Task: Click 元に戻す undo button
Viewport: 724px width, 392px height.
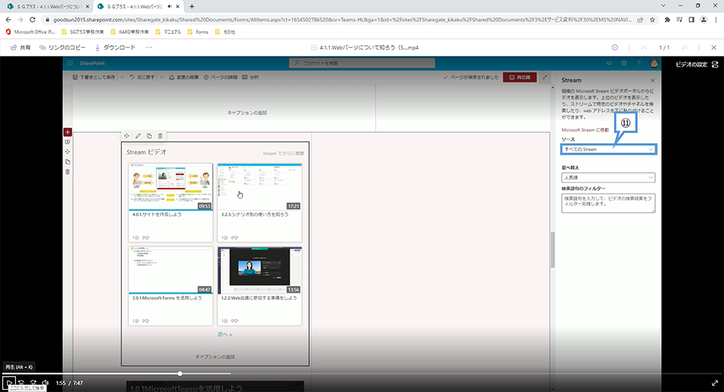Action: (x=142, y=77)
